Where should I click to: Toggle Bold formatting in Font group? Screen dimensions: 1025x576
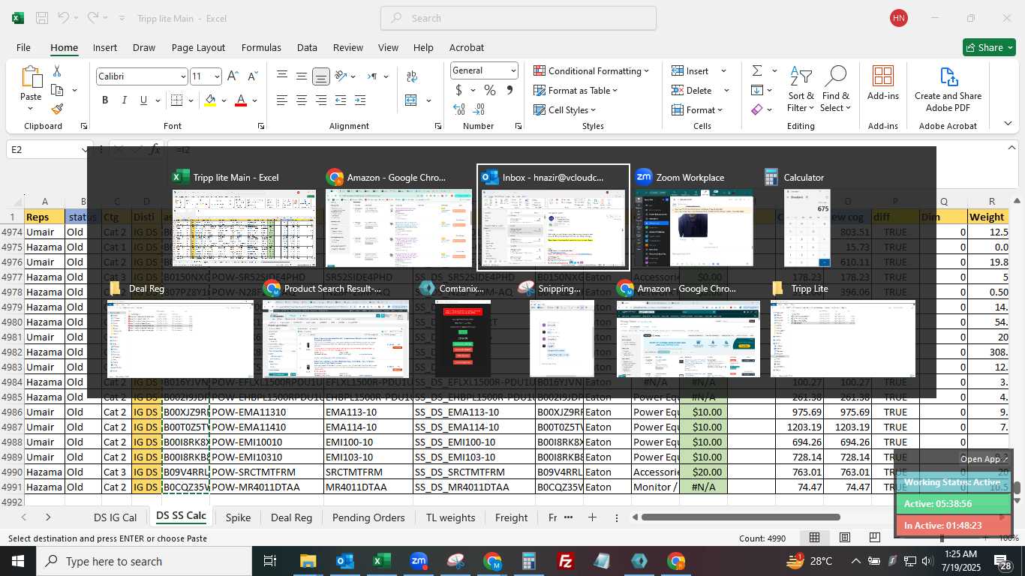click(105, 100)
